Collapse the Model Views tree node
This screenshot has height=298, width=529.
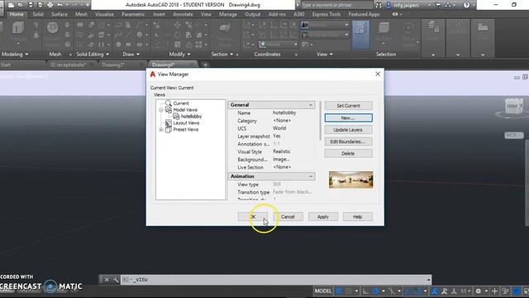tap(161, 110)
